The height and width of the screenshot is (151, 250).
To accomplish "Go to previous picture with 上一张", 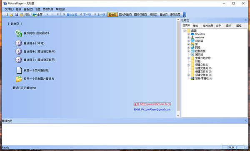I will pyautogui.click(x=99, y=15).
